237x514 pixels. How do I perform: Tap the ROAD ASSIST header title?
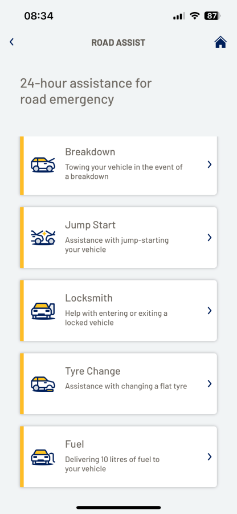[x=118, y=43]
